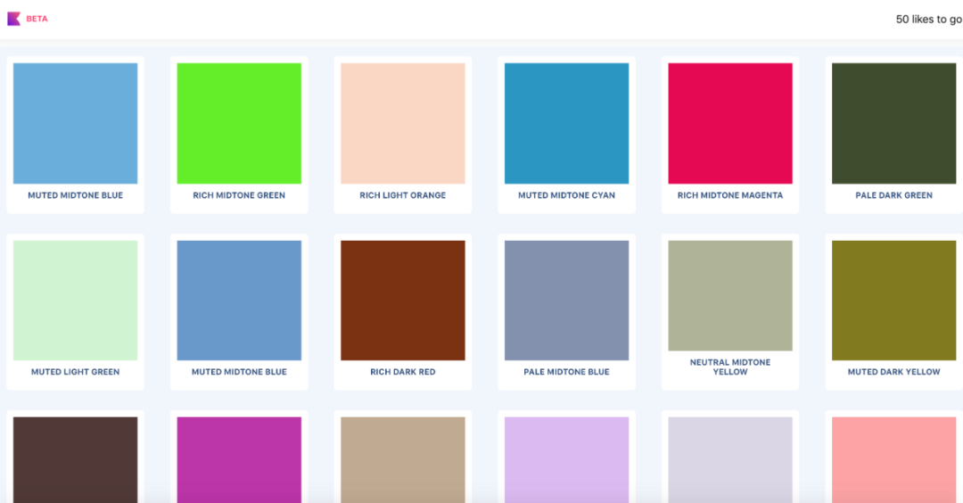
Task: Select the Muted Dark Yellow color swatch
Action: 893,301
